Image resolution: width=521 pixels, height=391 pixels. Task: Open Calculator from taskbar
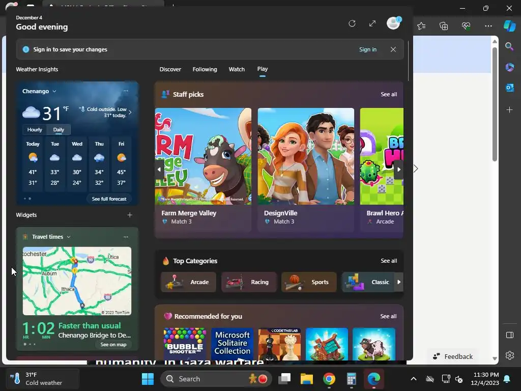[351, 379]
